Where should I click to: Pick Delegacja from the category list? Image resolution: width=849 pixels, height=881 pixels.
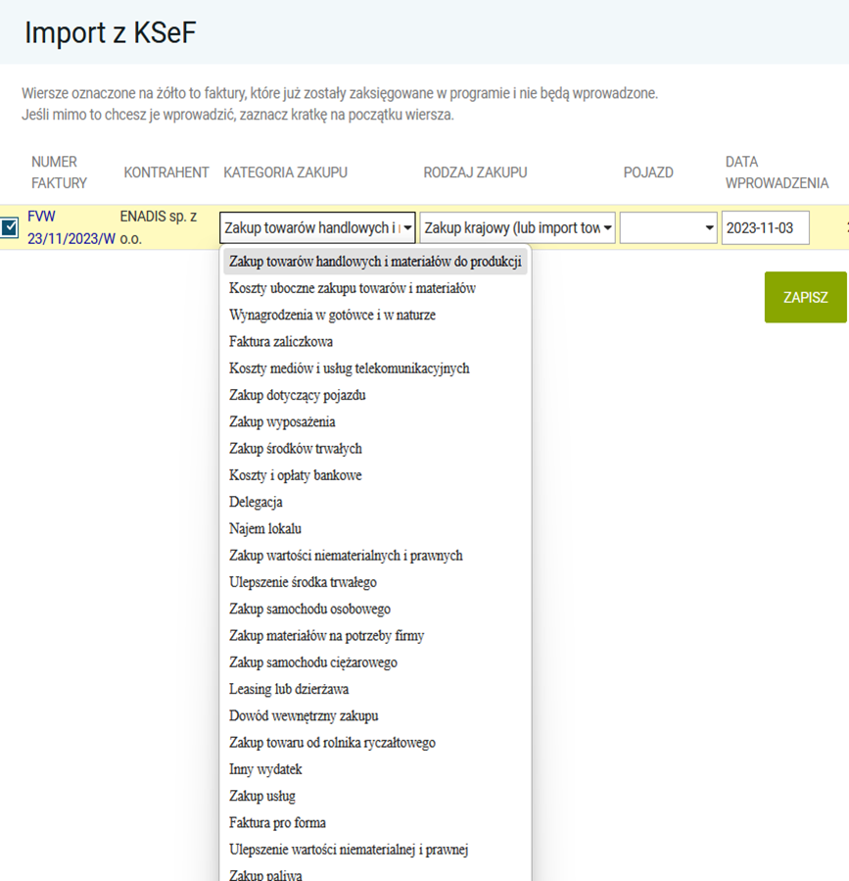click(256, 502)
